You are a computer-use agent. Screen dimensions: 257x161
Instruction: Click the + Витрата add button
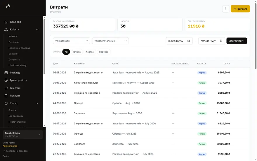[240, 9]
